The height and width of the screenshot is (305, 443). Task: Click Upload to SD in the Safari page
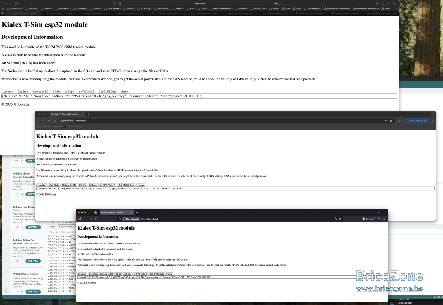41,91
